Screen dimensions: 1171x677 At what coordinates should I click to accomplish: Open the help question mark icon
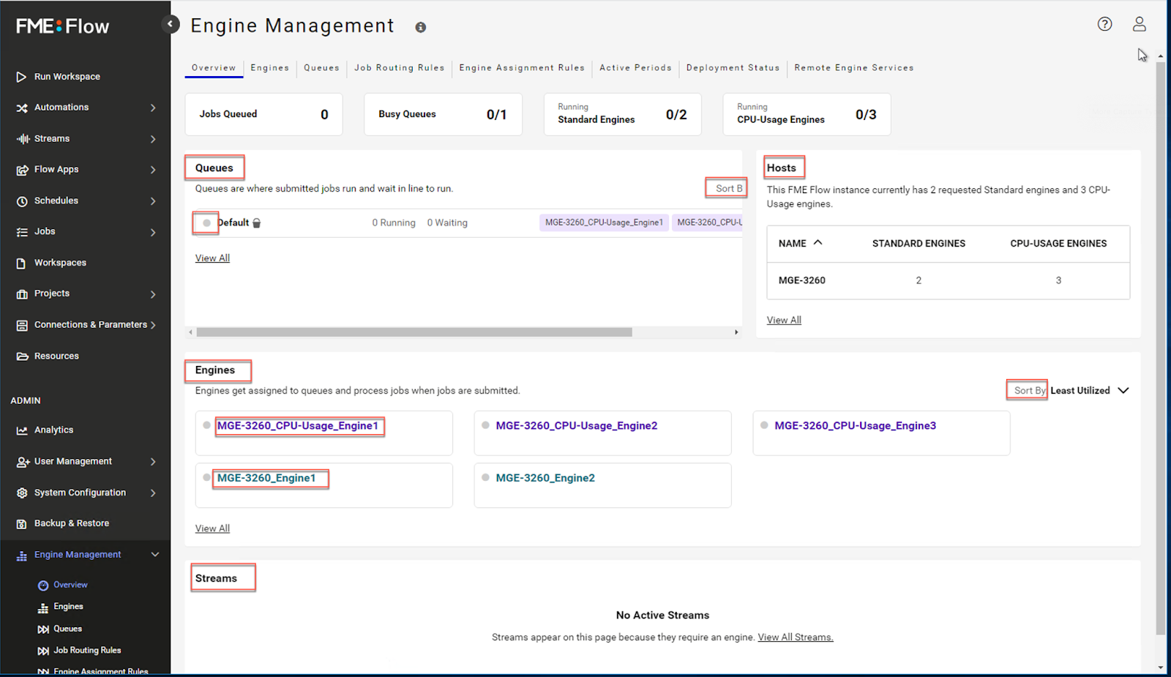(1104, 24)
